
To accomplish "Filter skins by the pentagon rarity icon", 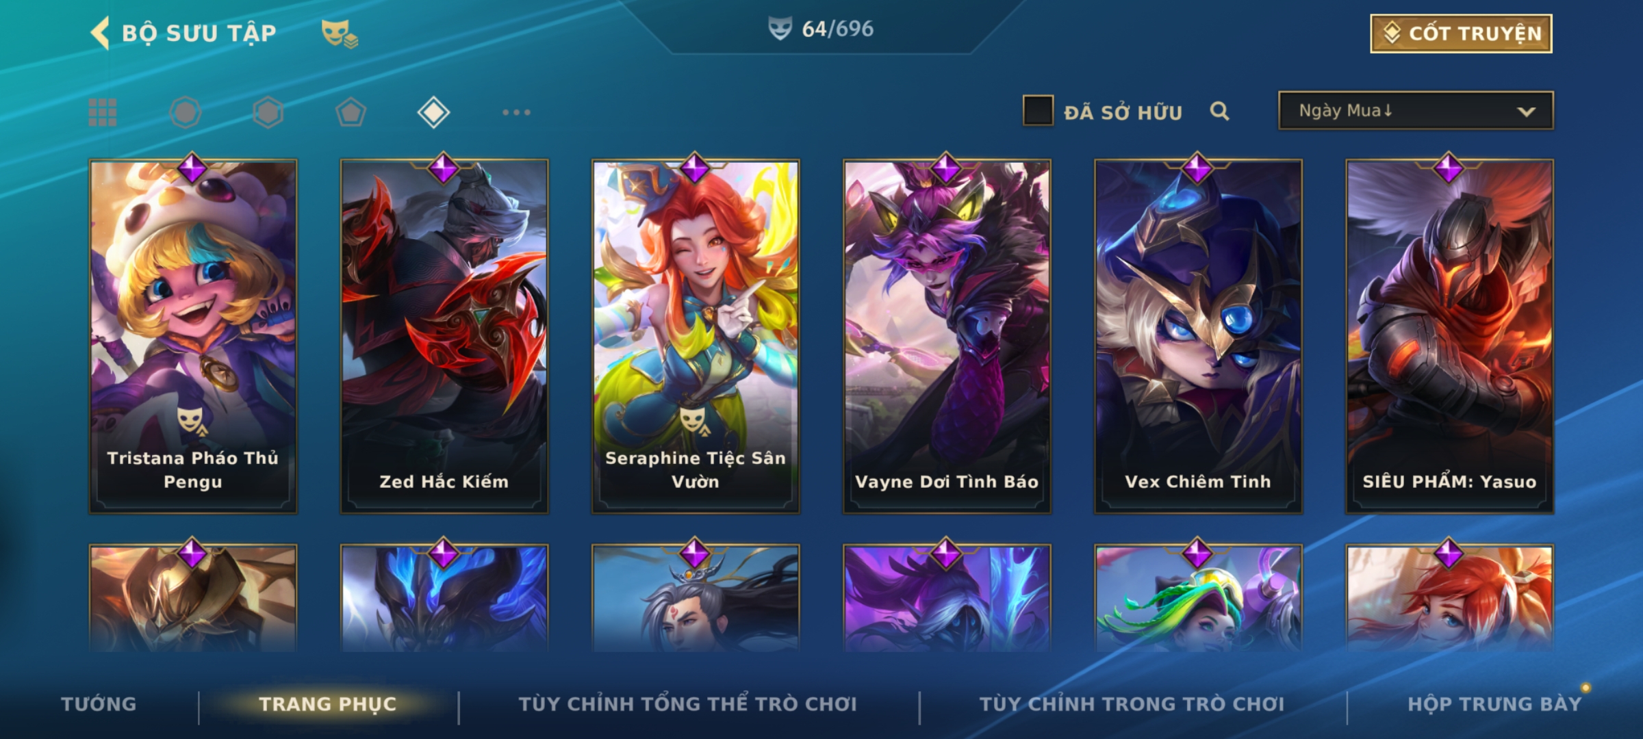I will click(x=351, y=112).
